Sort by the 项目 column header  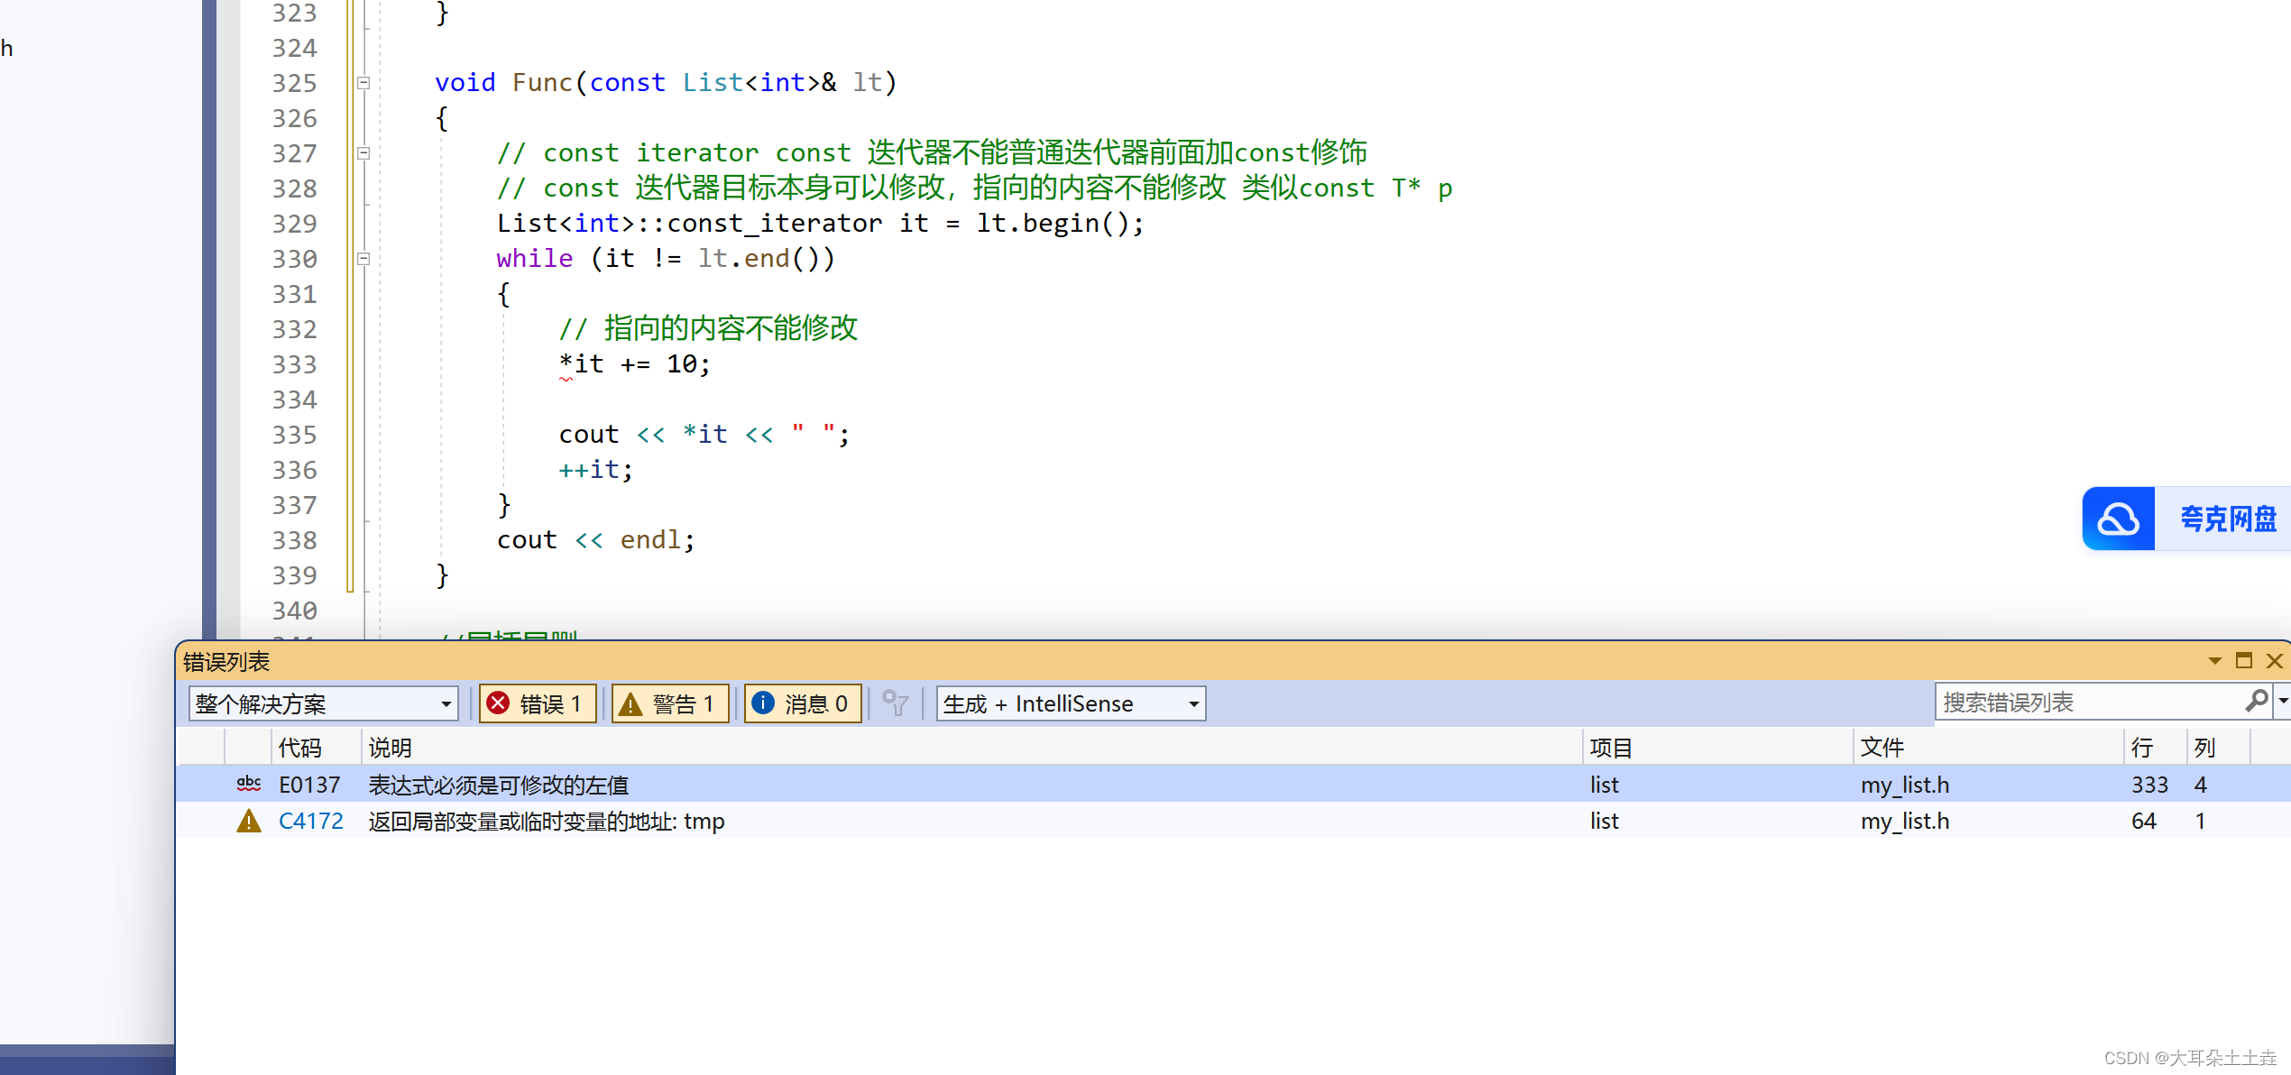coord(1717,748)
